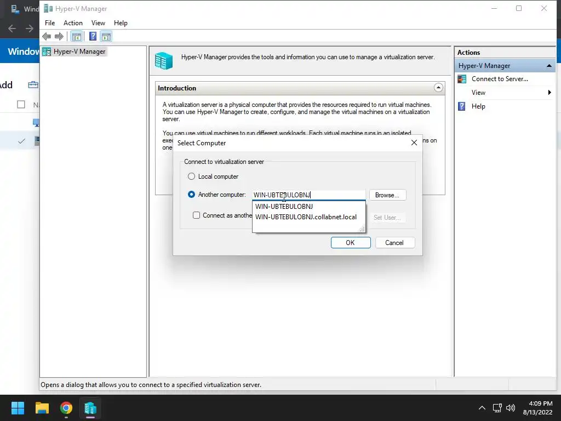Select the Local computer radio button
Viewport: 561px width, 421px height.
(191, 177)
